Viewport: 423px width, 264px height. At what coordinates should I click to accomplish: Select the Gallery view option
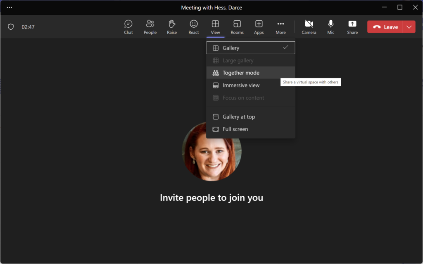tap(251, 48)
